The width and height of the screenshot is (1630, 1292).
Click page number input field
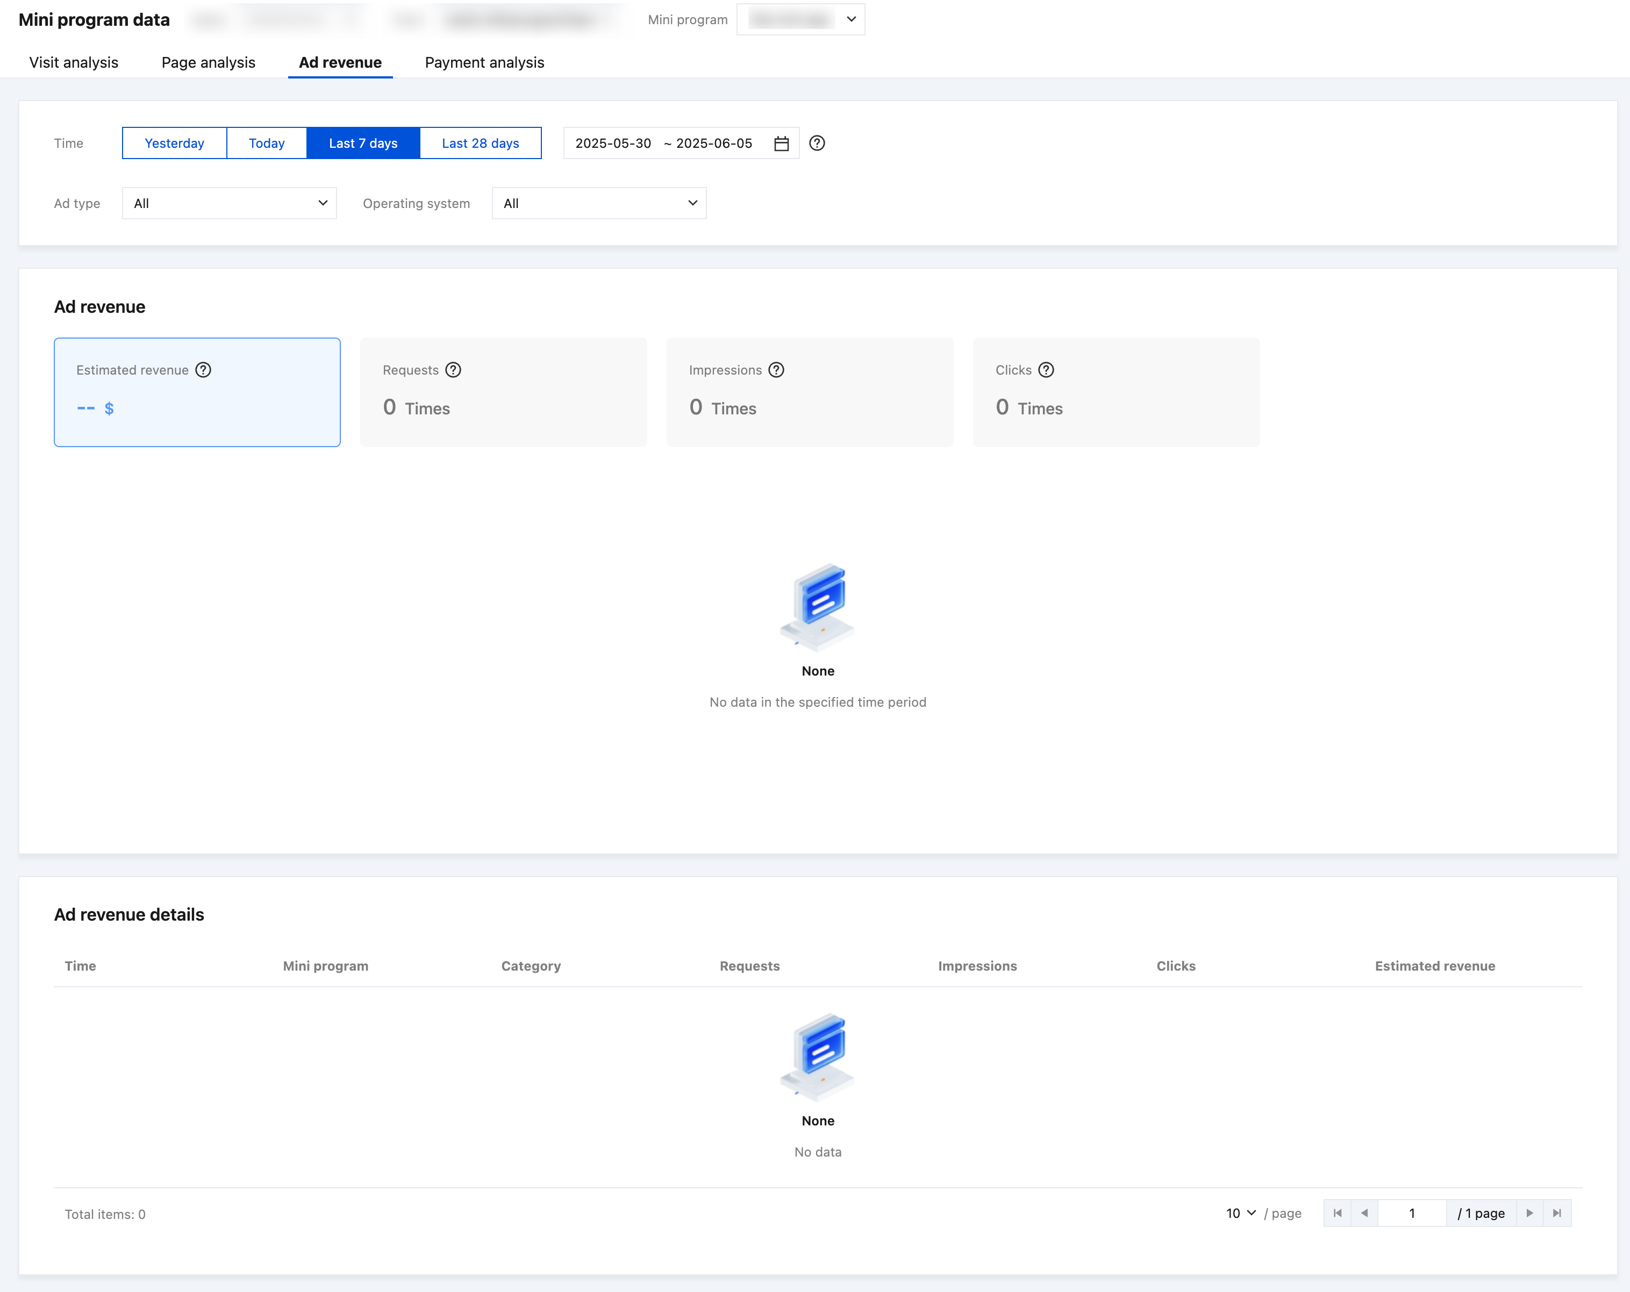(1412, 1212)
